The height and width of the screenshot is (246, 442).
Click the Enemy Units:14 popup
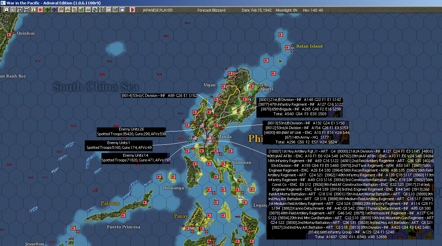coord(136,157)
